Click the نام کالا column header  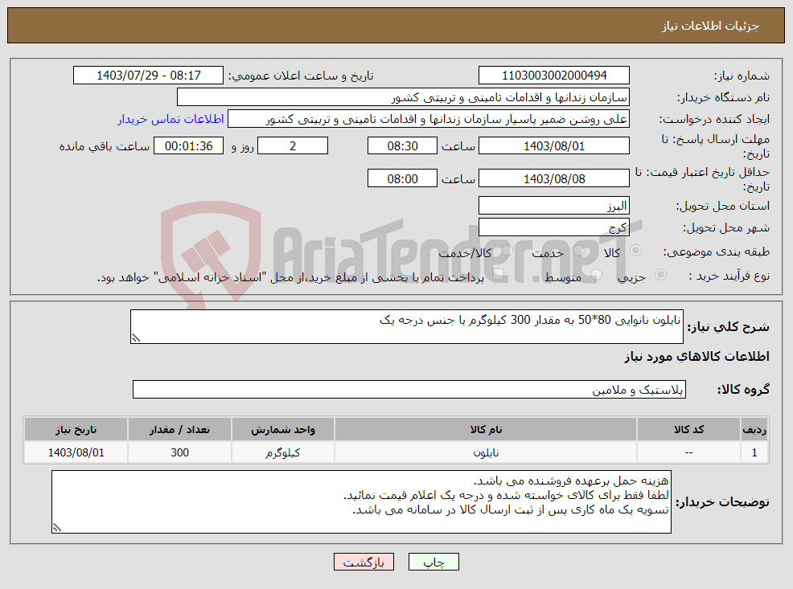486,429
